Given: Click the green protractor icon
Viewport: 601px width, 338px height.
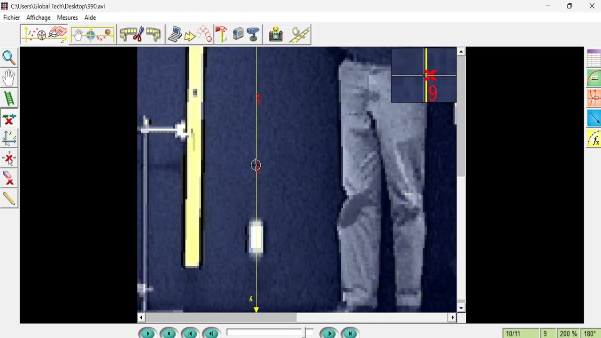Looking at the screenshot, I should coord(594,78).
